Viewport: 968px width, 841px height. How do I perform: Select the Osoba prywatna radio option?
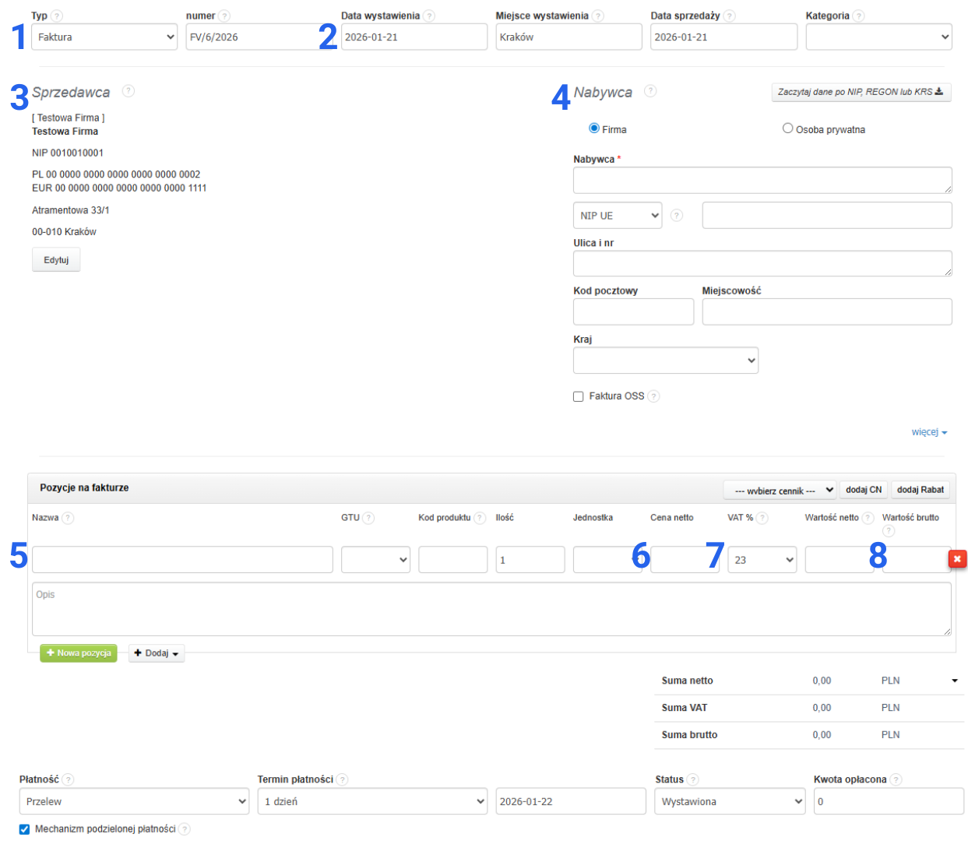[x=788, y=128]
